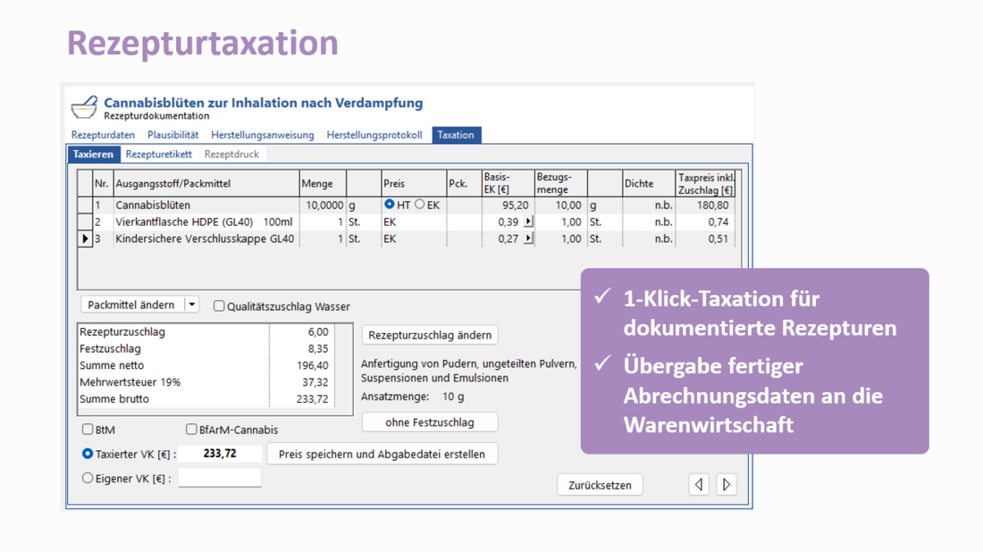Switch to the Plausibilität tab

(172, 135)
